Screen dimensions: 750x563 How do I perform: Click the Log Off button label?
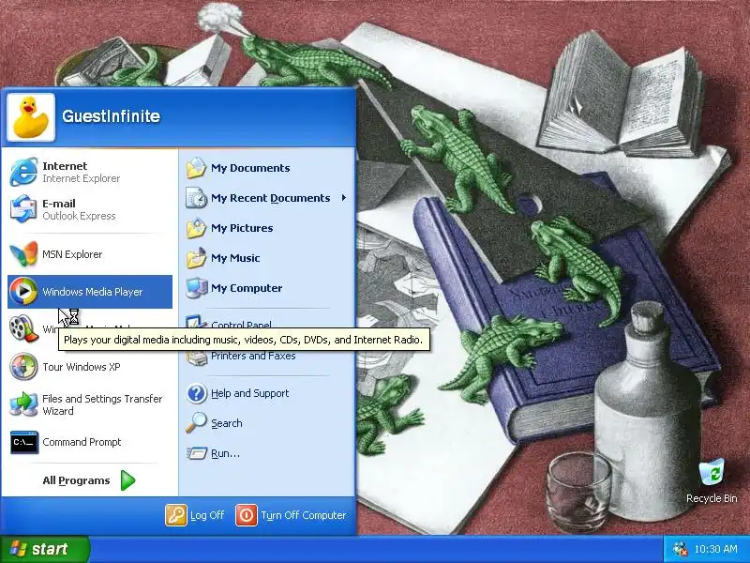pos(207,515)
